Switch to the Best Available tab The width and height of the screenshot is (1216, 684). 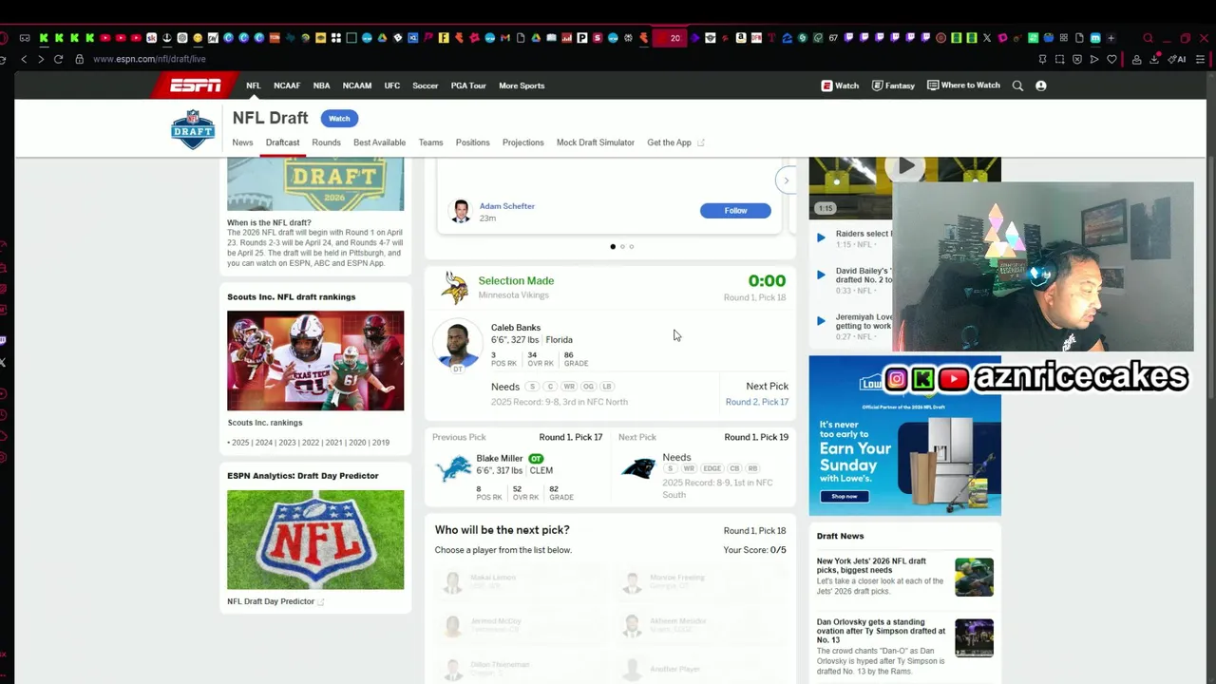click(x=379, y=142)
